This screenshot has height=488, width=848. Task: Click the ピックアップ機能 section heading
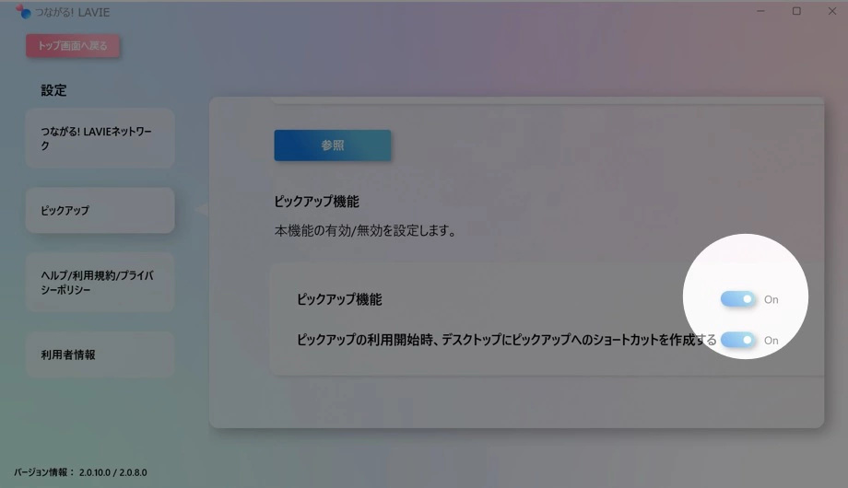[316, 202]
